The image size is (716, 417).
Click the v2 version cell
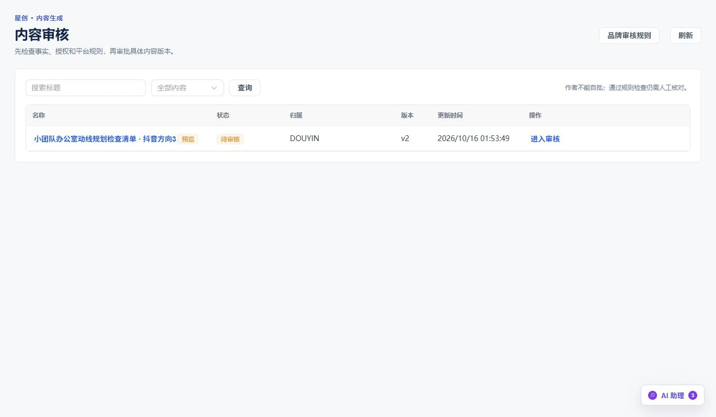[x=405, y=138]
